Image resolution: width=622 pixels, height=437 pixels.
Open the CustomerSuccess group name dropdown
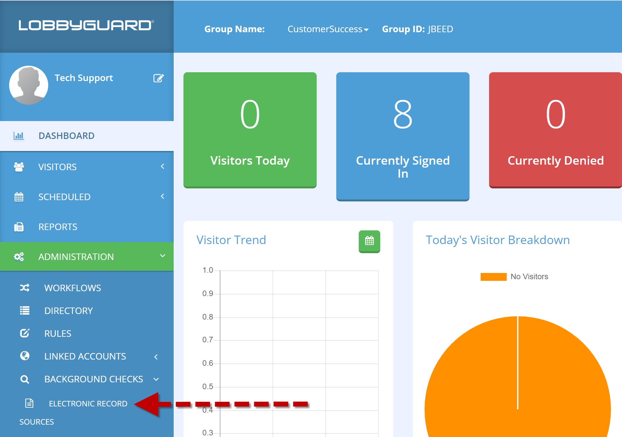328,29
